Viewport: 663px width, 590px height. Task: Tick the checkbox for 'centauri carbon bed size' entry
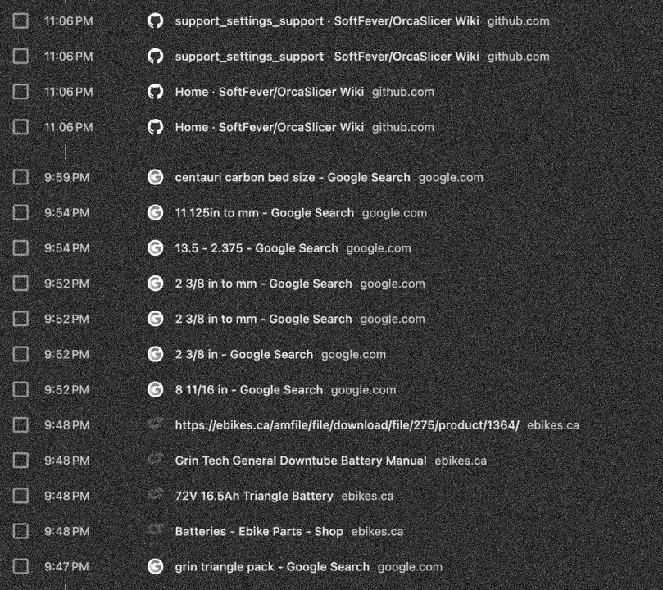point(20,177)
